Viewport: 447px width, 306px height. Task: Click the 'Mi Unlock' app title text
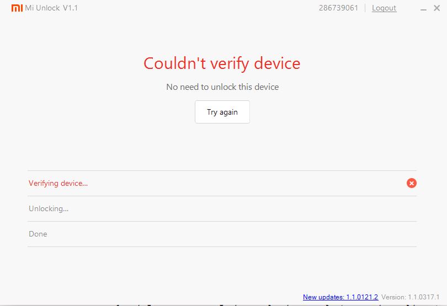42,8
